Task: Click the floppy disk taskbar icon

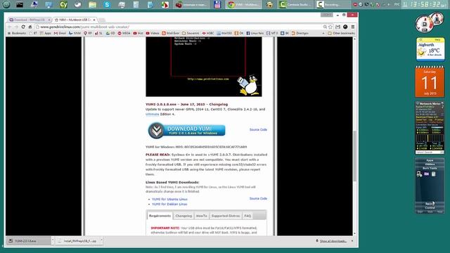Action: (217, 4)
